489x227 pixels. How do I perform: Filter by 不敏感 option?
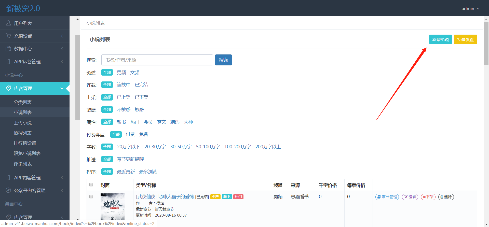pos(124,109)
